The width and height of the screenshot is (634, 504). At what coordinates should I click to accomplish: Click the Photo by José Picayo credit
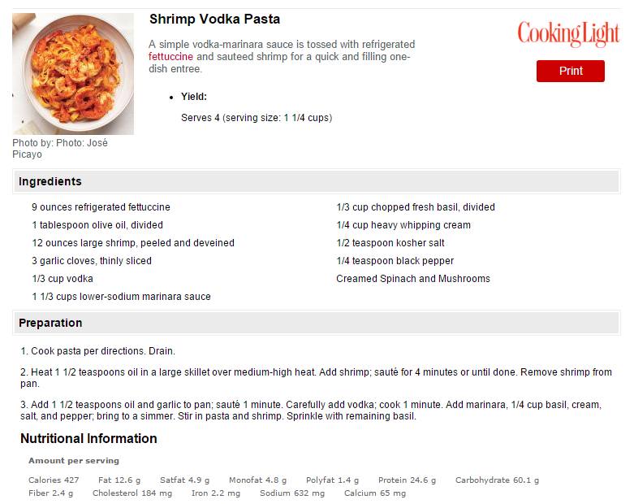(x=60, y=149)
